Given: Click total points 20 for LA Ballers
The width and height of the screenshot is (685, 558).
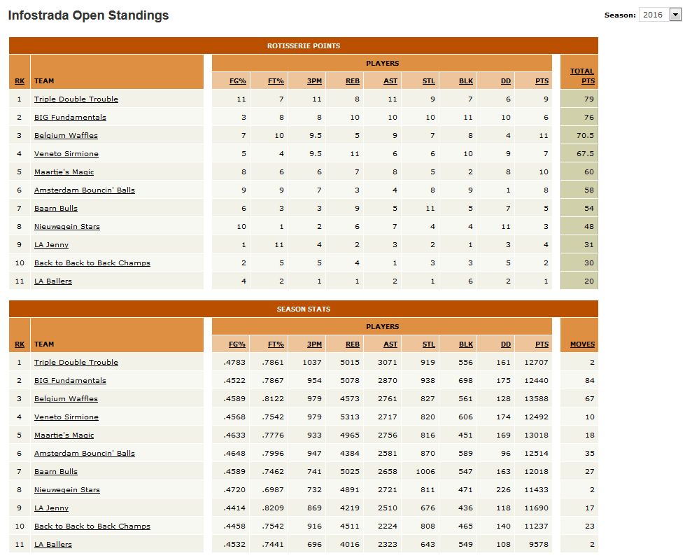Looking at the screenshot, I should pos(589,281).
